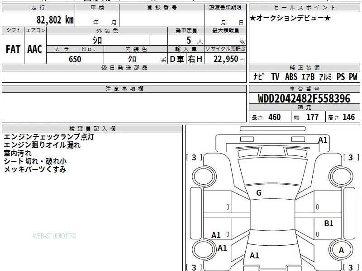Select the 右H steering cell
This screenshot has width=362, height=271.
195,59
